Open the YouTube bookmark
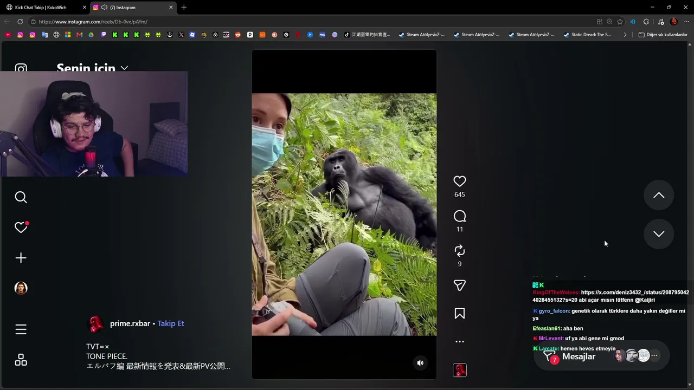Viewport: 694px width, 390px height. pos(8,35)
